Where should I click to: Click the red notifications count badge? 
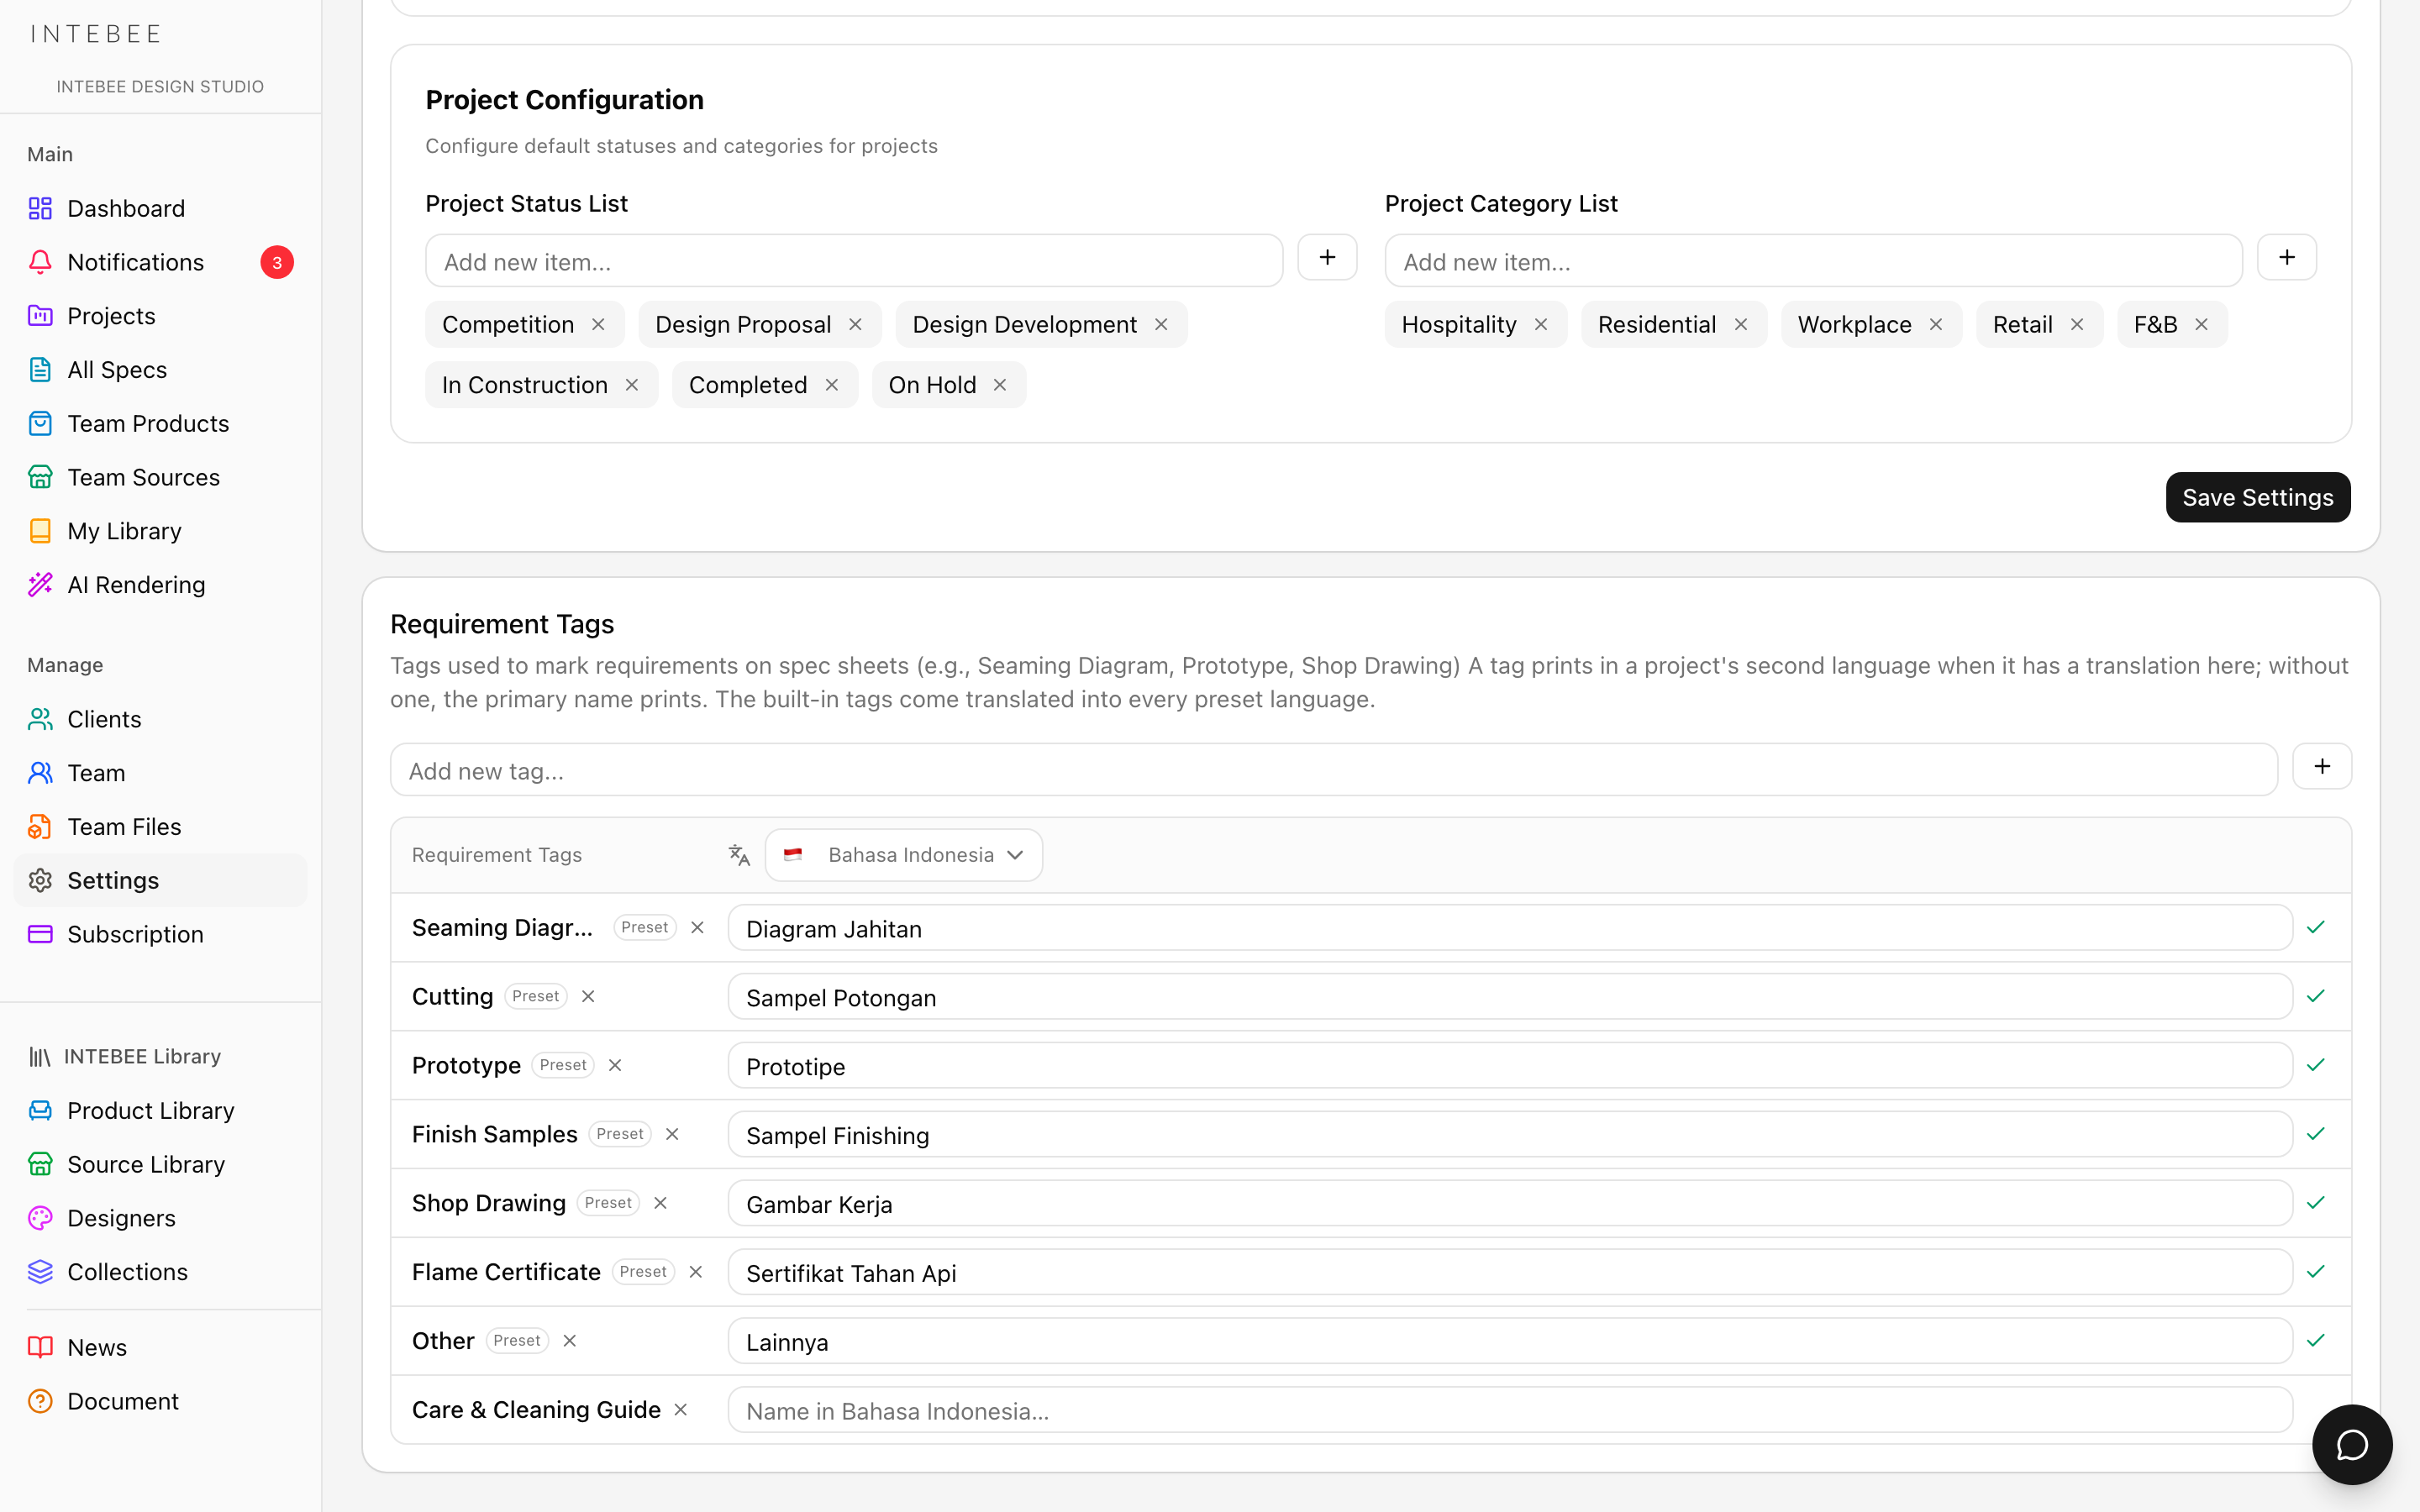click(x=277, y=262)
